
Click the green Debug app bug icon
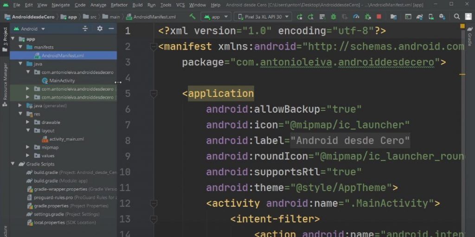[x=334, y=17]
